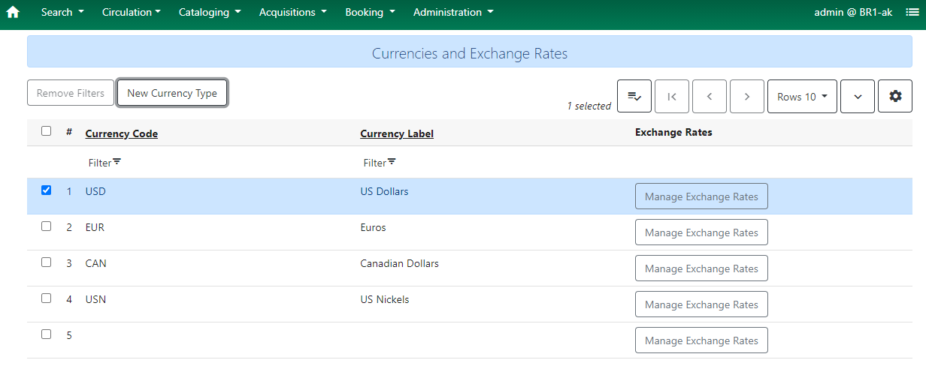The image size is (926, 381).
Task: Open the Cataloging menu
Action: 210,12
